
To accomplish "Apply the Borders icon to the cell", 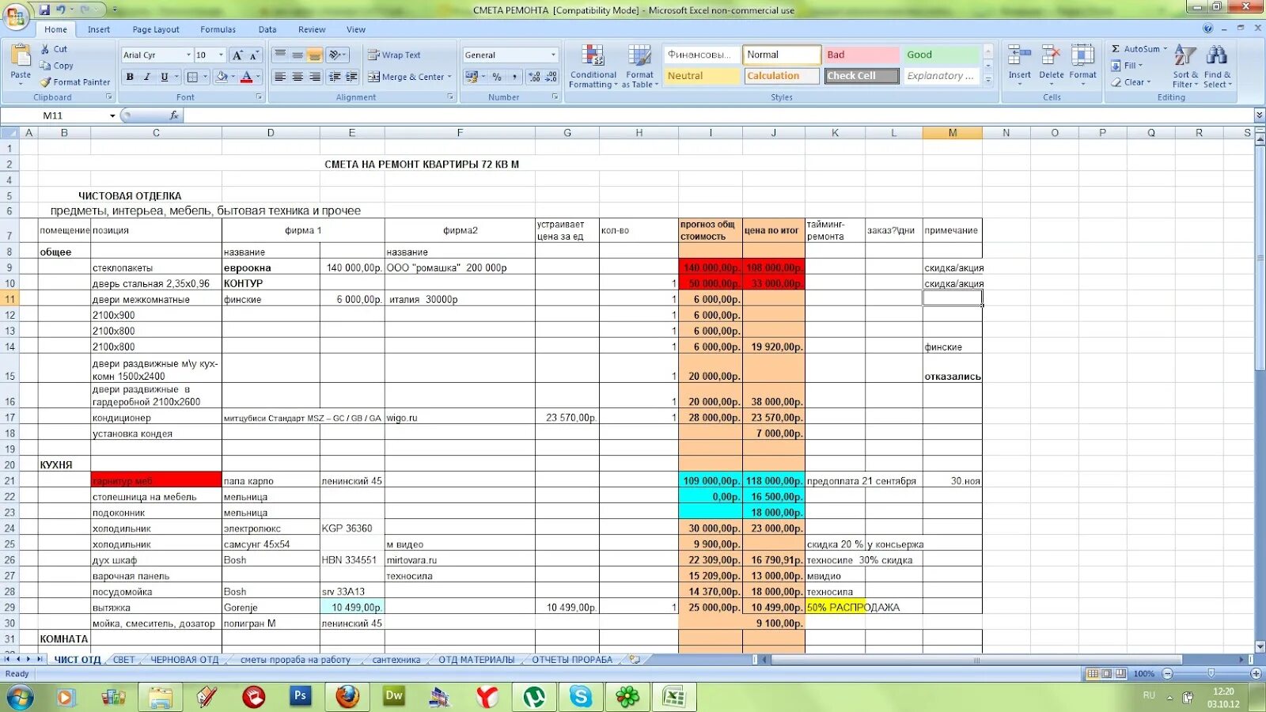I will click(191, 77).
